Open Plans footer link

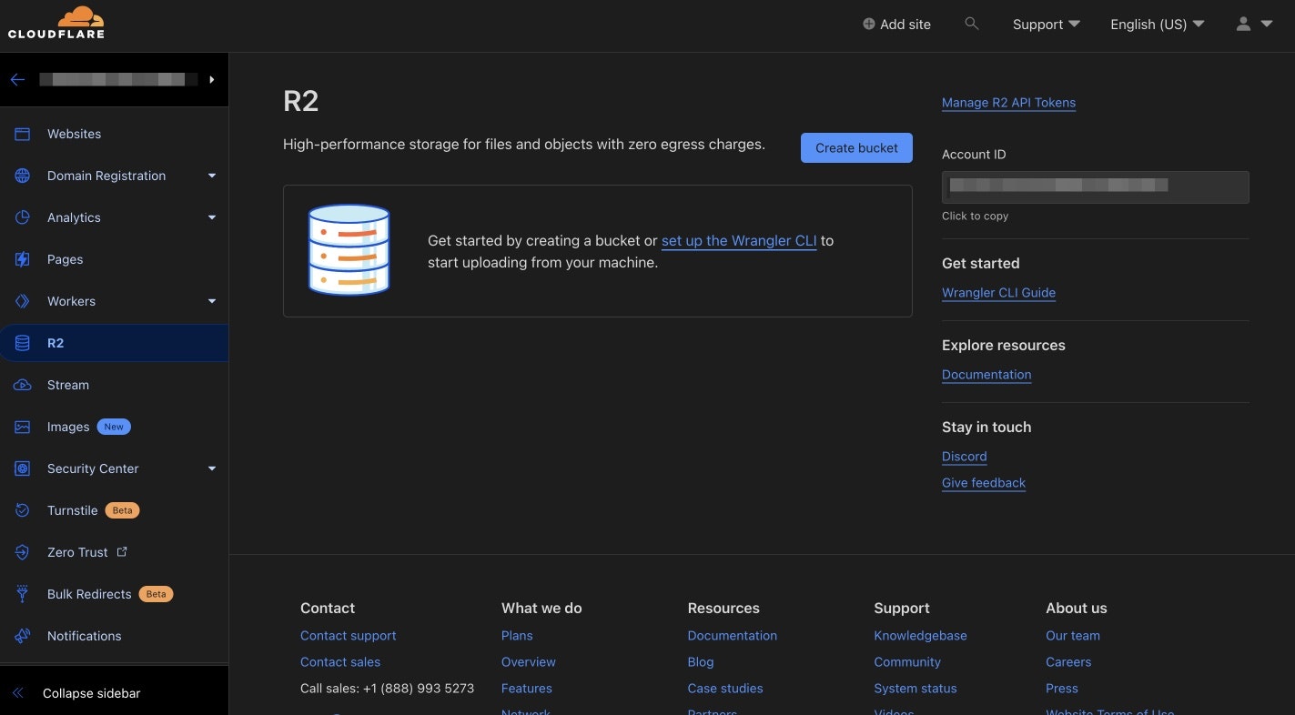coord(517,636)
